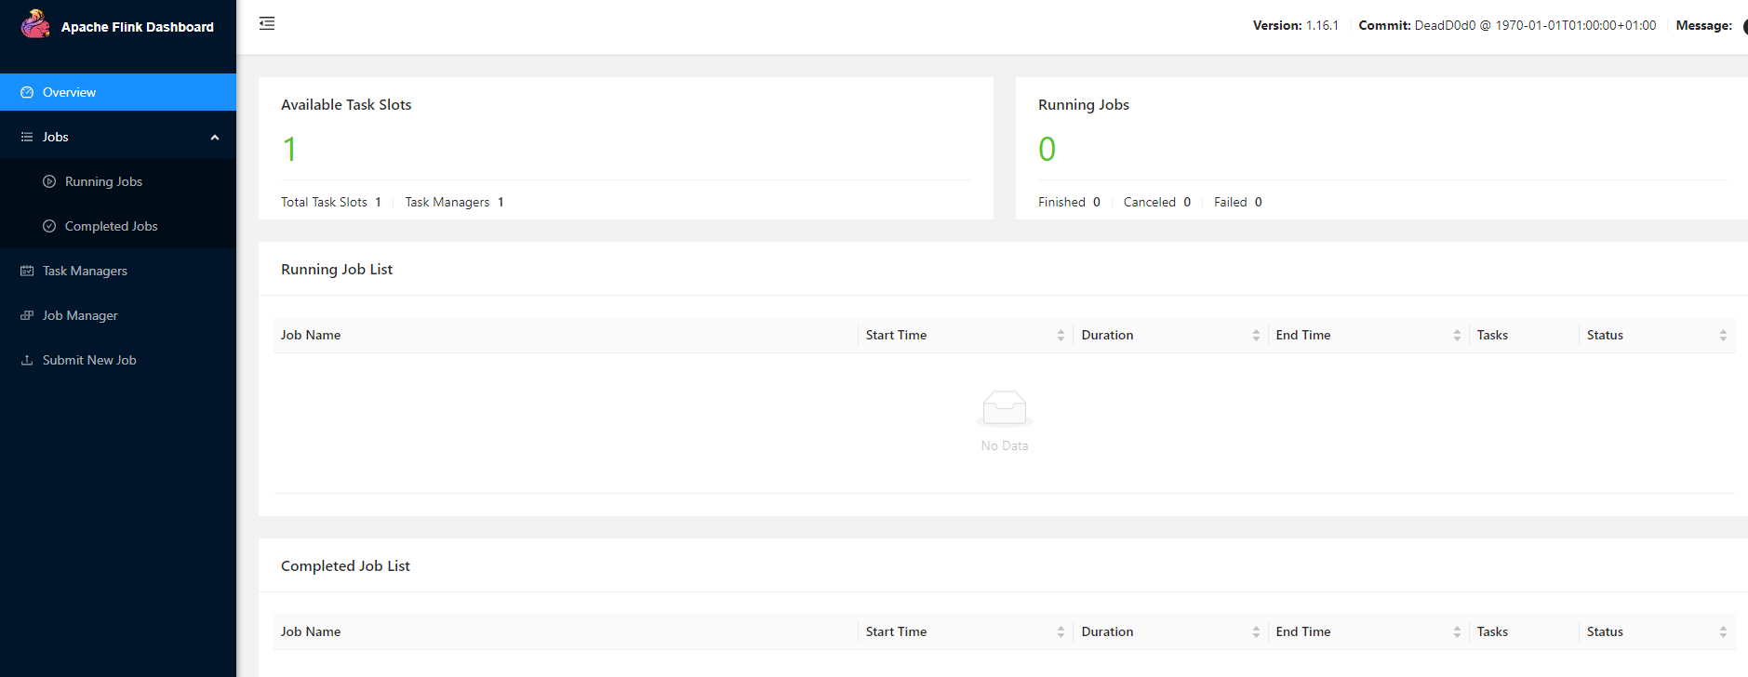Sort running jobs by Status arrows

pos(1723,336)
